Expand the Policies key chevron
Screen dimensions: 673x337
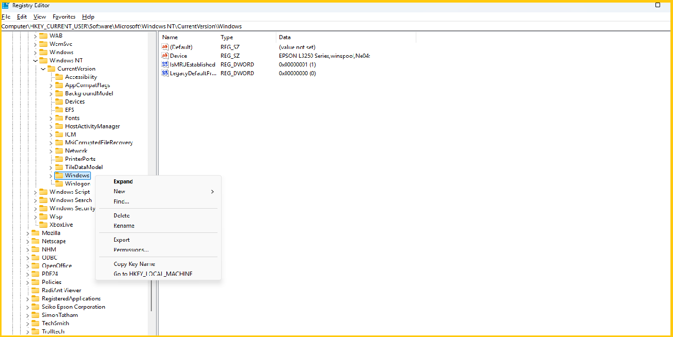(28, 282)
